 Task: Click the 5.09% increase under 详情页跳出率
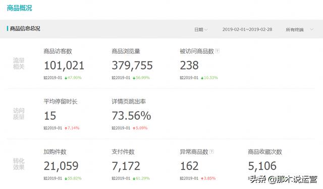(140, 128)
